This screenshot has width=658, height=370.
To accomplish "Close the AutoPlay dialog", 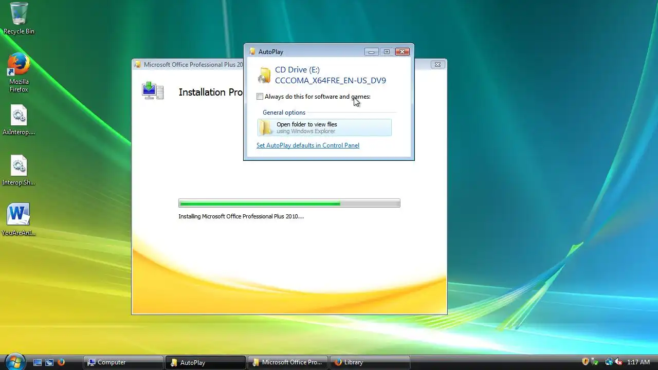I will click(403, 51).
